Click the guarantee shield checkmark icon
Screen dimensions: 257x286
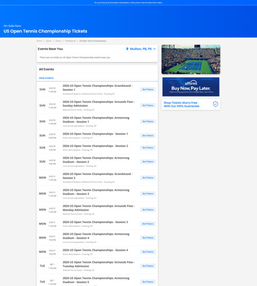click(x=215, y=104)
